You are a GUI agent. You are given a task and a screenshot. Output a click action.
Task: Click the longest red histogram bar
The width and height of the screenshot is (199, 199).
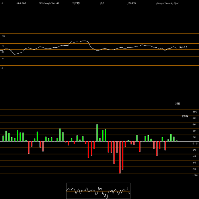pos(120,157)
